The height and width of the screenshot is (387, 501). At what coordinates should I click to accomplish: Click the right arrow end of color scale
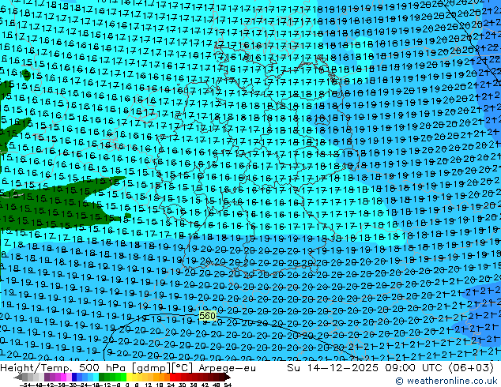tap(228, 378)
